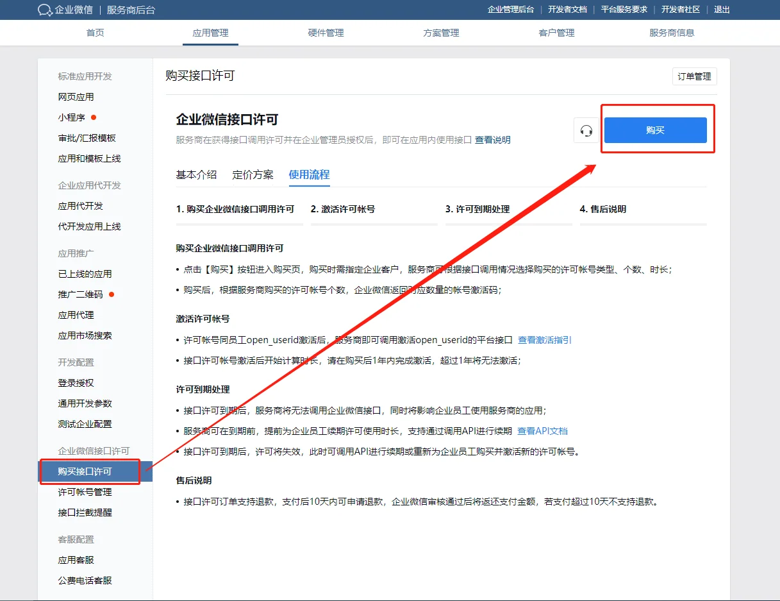Open the 查看API文档 link
The image size is (780, 601).
click(542, 431)
